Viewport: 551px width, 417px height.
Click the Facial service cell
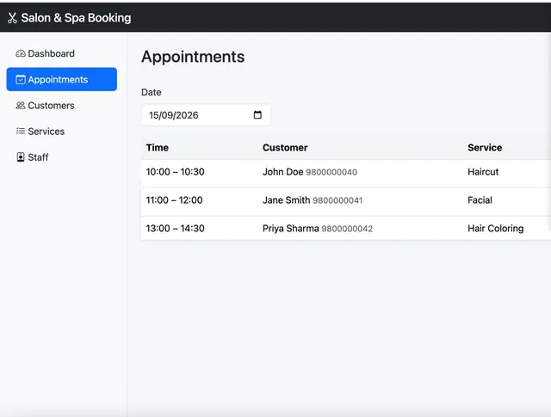(x=480, y=200)
